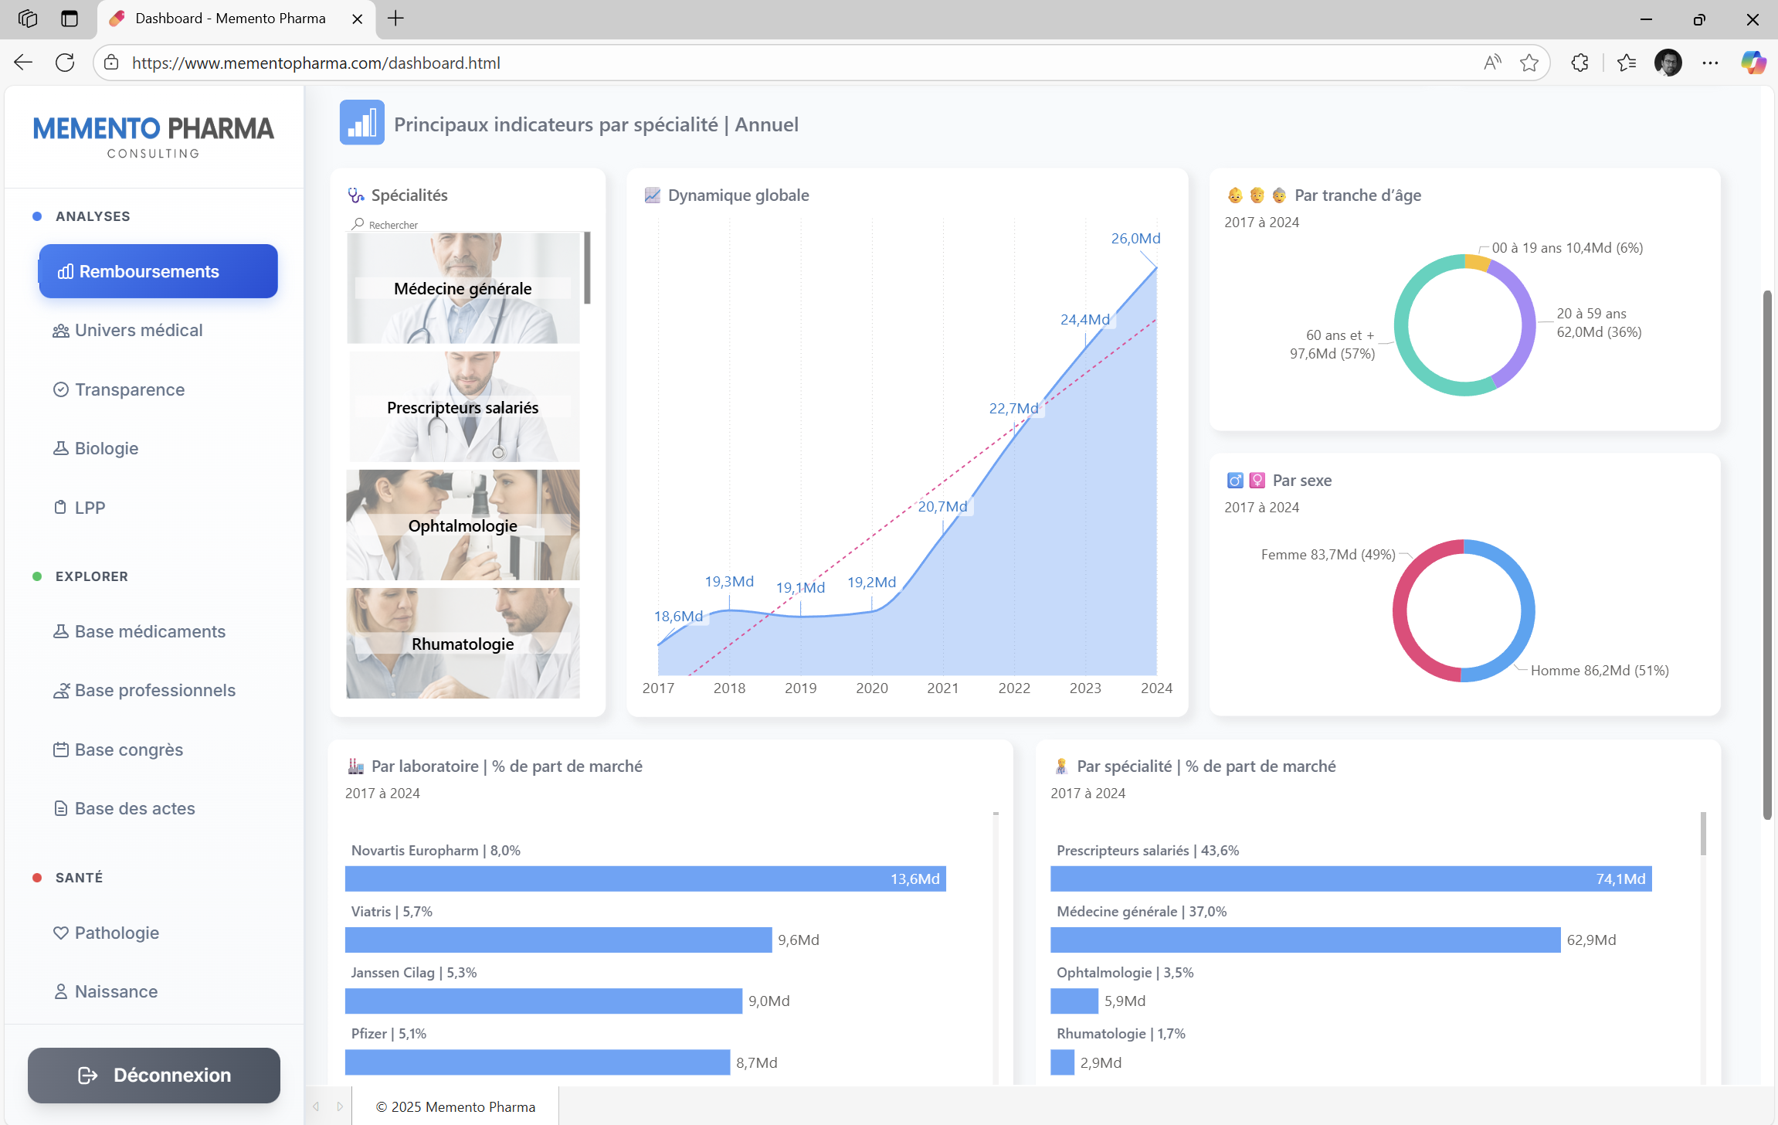Viewport: 1778px width, 1125px height.
Task: Navigate to Base médicaments
Action: click(150, 631)
